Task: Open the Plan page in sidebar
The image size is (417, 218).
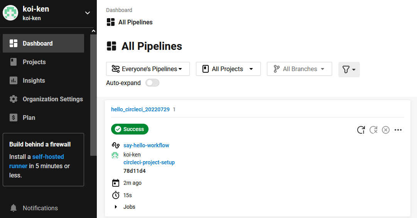Action: [x=29, y=118]
